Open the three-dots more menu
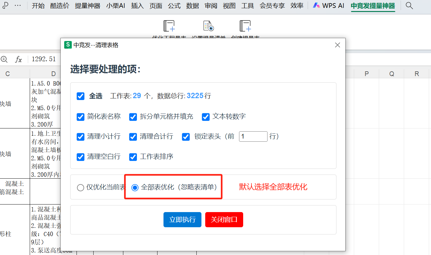 [18, 6]
